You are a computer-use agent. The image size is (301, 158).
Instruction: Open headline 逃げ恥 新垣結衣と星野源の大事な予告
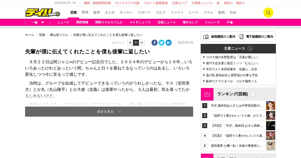coord(232,75)
